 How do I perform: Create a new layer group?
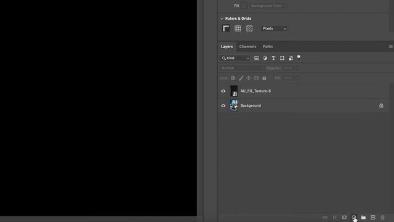tap(363, 218)
